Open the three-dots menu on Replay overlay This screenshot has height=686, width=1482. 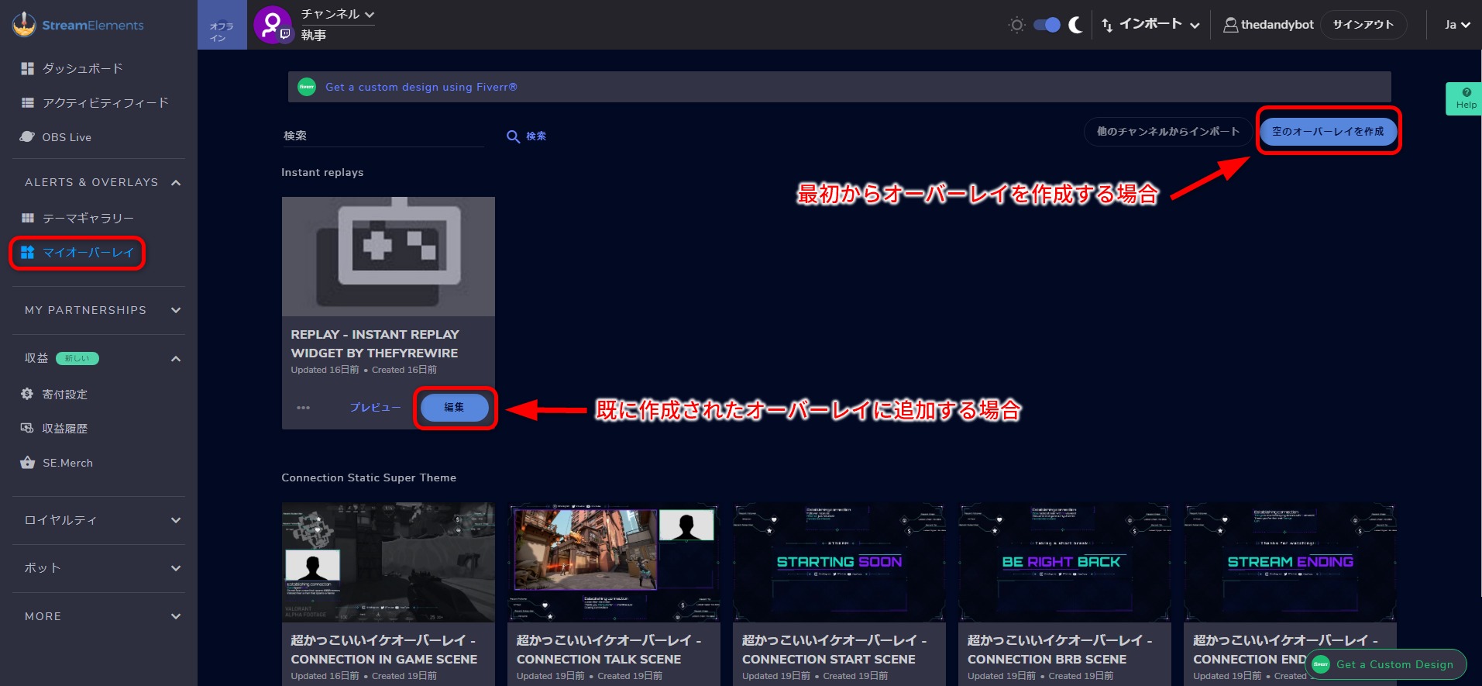click(303, 408)
